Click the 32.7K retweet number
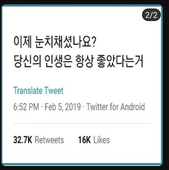 [x=22, y=139]
